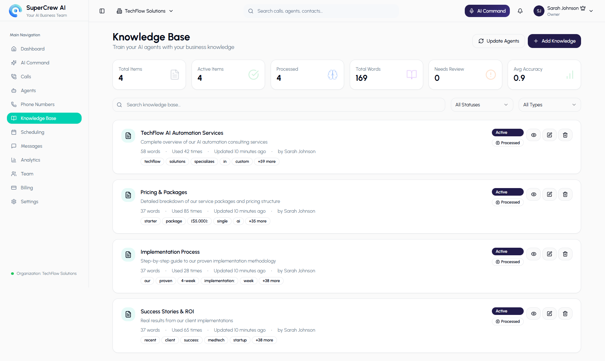
Task: Open Settings in sidebar
Action: coord(44,202)
